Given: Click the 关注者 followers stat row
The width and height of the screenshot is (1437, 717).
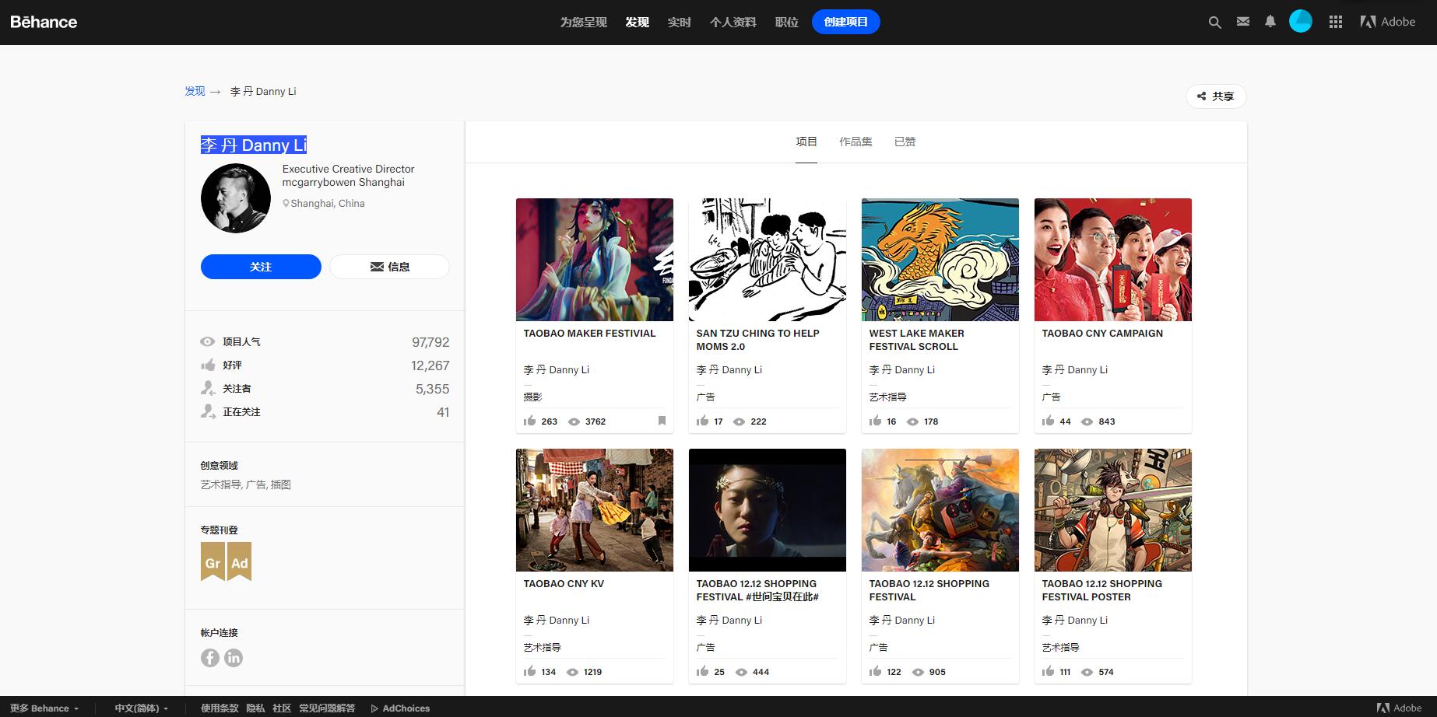Looking at the screenshot, I should (x=325, y=389).
